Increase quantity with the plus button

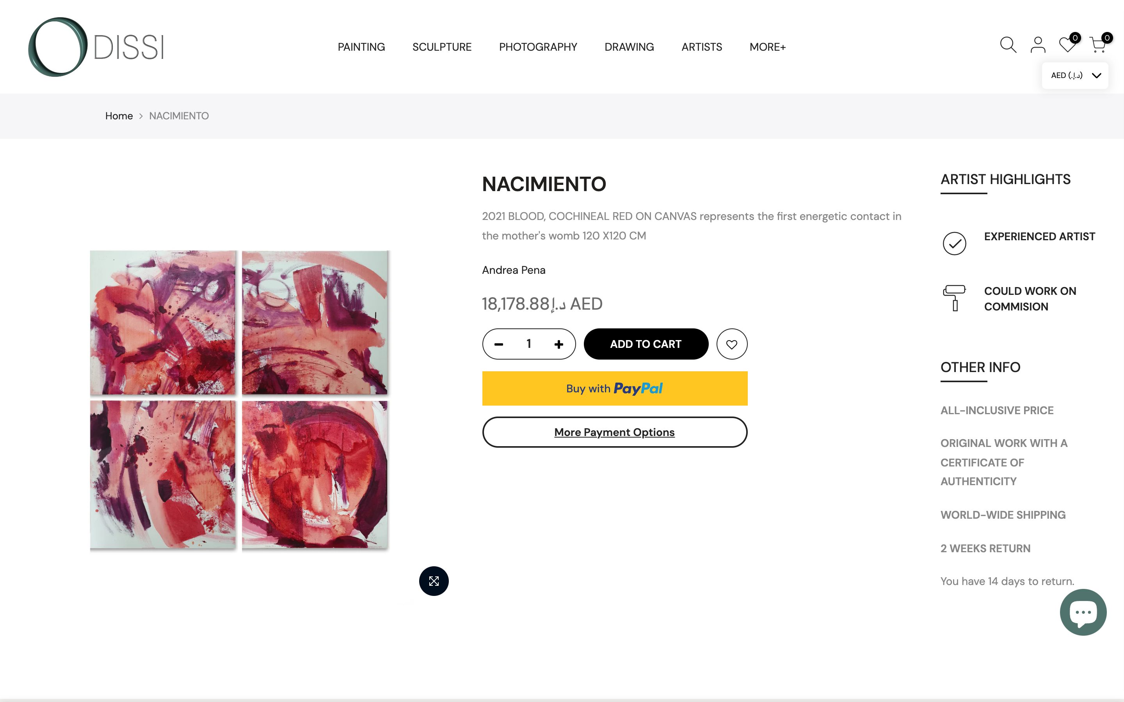[x=559, y=344]
